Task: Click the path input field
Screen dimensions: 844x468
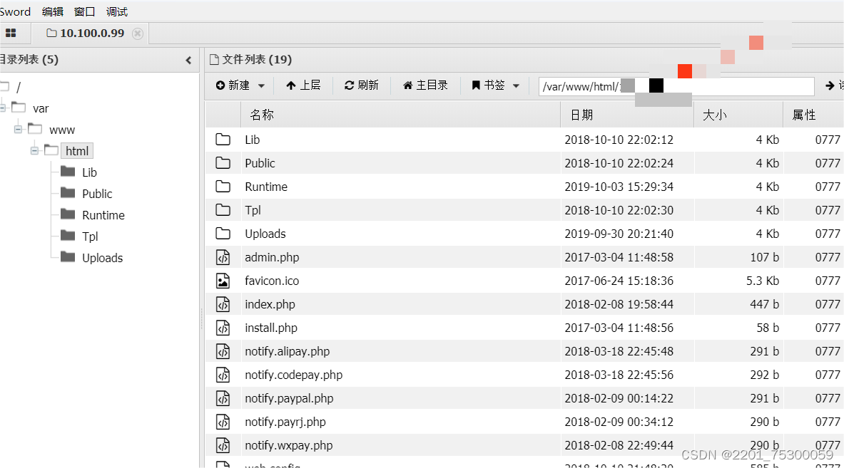Action: pyautogui.click(x=676, y=86)
